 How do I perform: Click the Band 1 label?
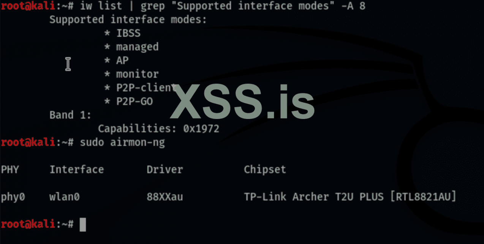click(x=70, y=115)
